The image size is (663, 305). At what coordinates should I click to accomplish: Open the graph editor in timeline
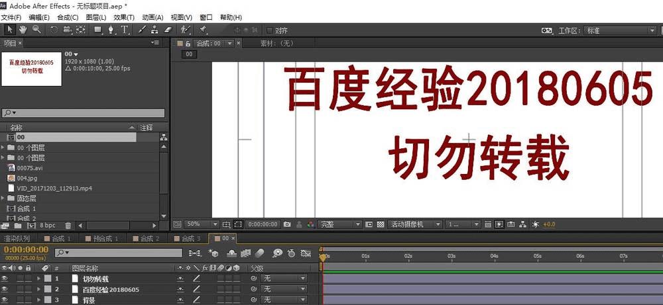306,253
